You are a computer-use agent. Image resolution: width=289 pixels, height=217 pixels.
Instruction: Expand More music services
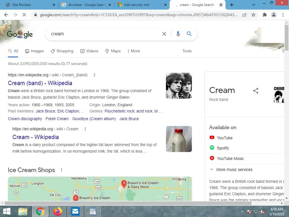pos(231,170)
